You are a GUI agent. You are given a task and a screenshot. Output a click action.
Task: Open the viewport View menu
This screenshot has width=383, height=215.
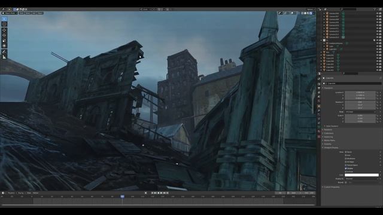click(x=22, y=13)
